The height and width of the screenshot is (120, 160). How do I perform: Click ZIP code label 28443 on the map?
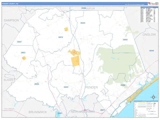pyautogui.click(x=123, y=85)
